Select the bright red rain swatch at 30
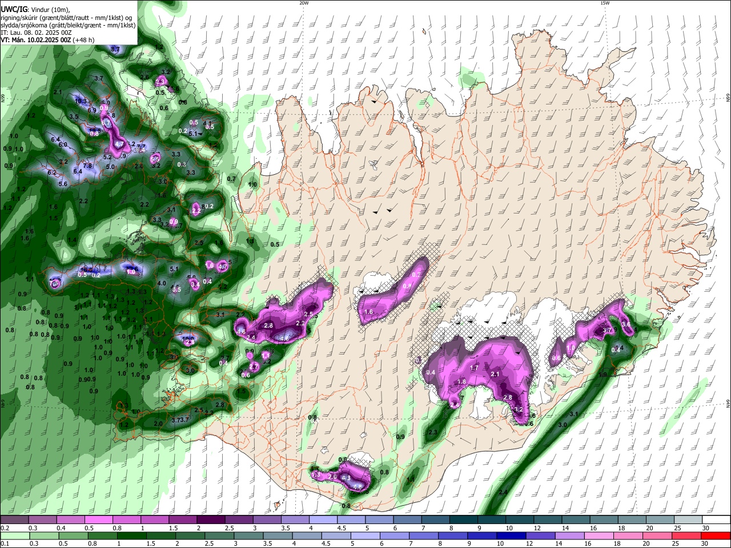The height and width of the screenshot is (548, 731). (x=717, y=536)
